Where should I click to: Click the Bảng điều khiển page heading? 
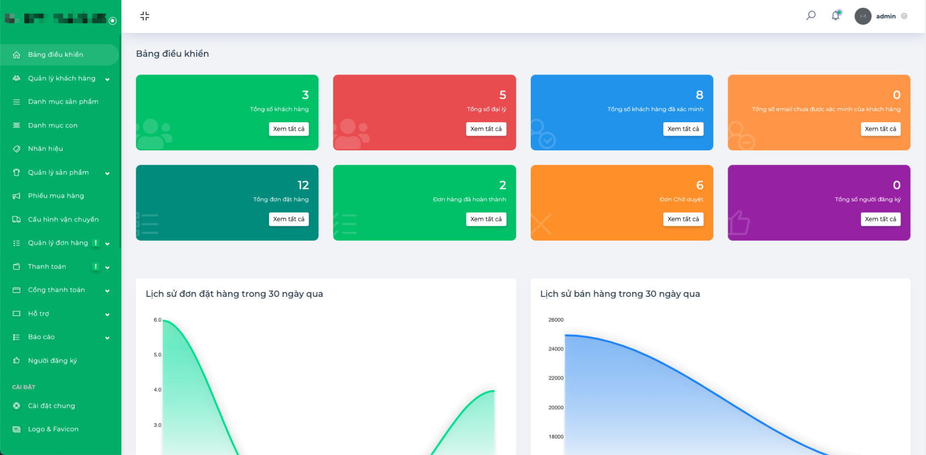[173, 54]
